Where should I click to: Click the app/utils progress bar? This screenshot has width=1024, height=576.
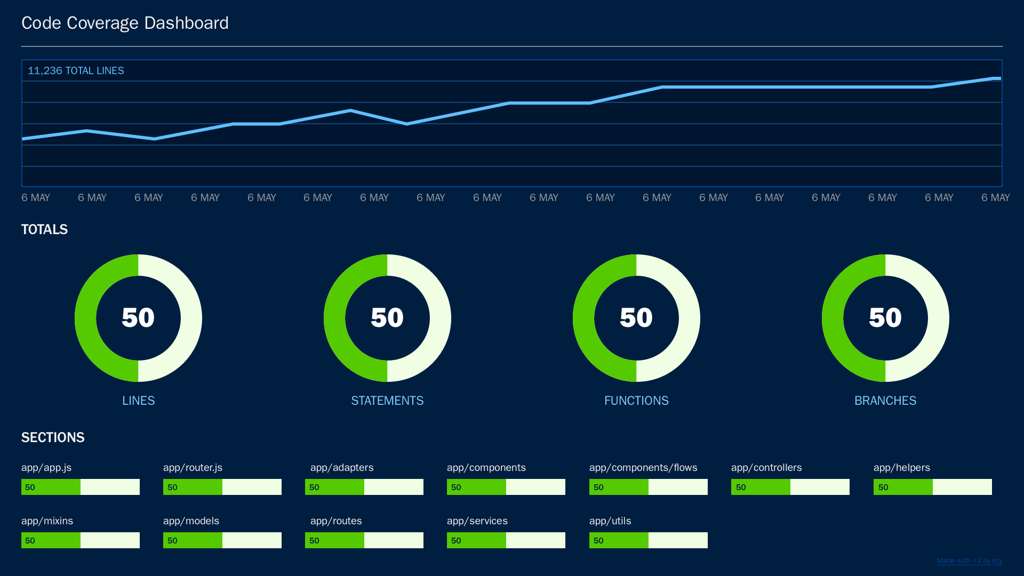point(648,540)
